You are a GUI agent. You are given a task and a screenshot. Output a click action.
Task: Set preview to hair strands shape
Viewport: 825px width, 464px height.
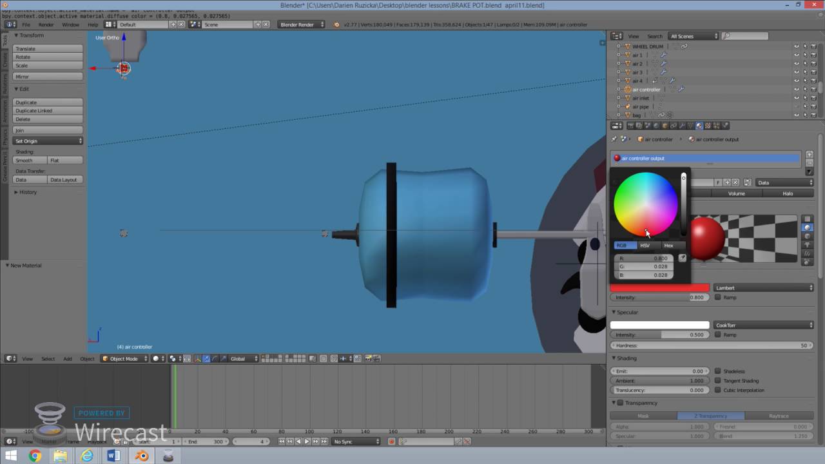(x=807, y=253)
